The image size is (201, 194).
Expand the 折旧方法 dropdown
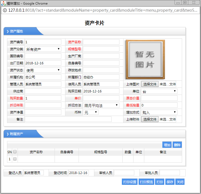point(101,105)
